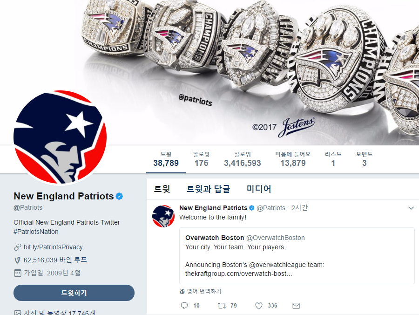Click the reply speech bubble icon

184,306
